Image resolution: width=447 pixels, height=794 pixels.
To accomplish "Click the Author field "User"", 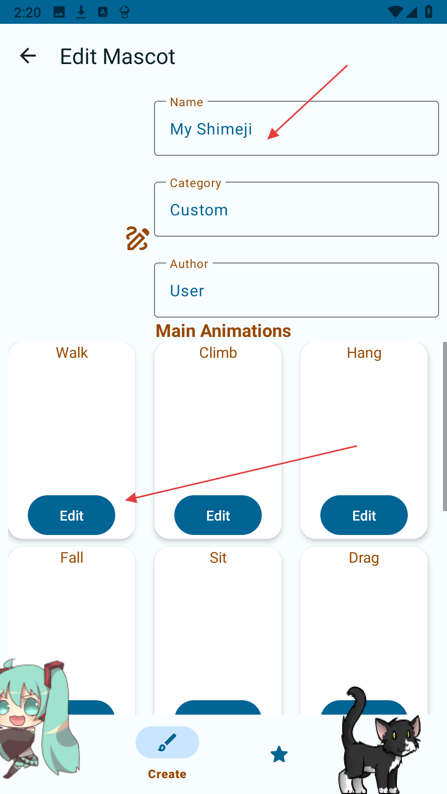I will (296, 291).
